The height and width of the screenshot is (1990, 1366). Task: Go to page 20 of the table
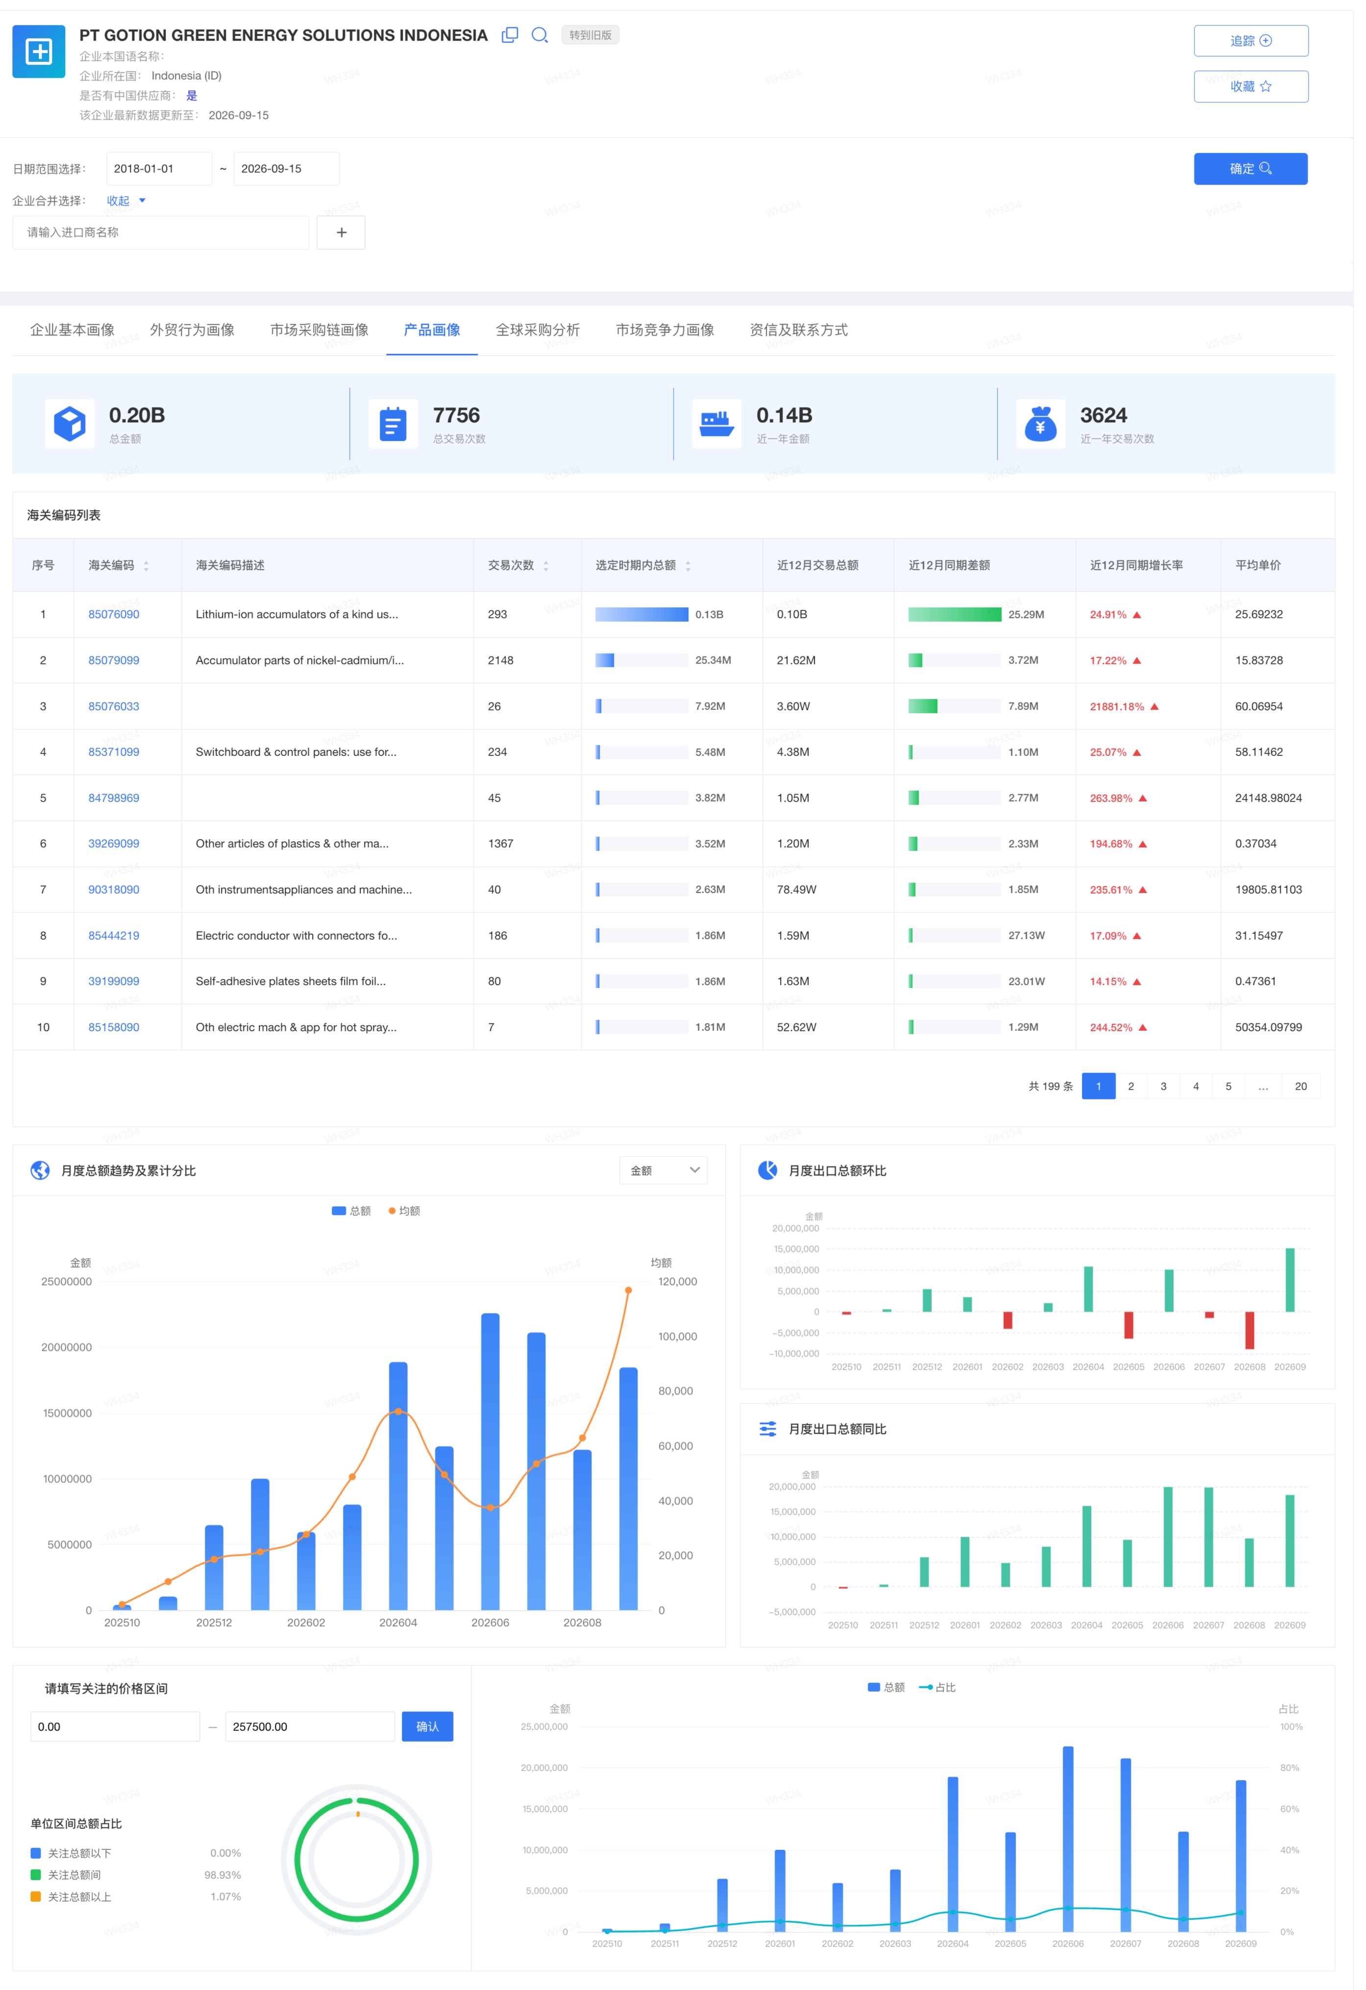tap(1302, 1087)
